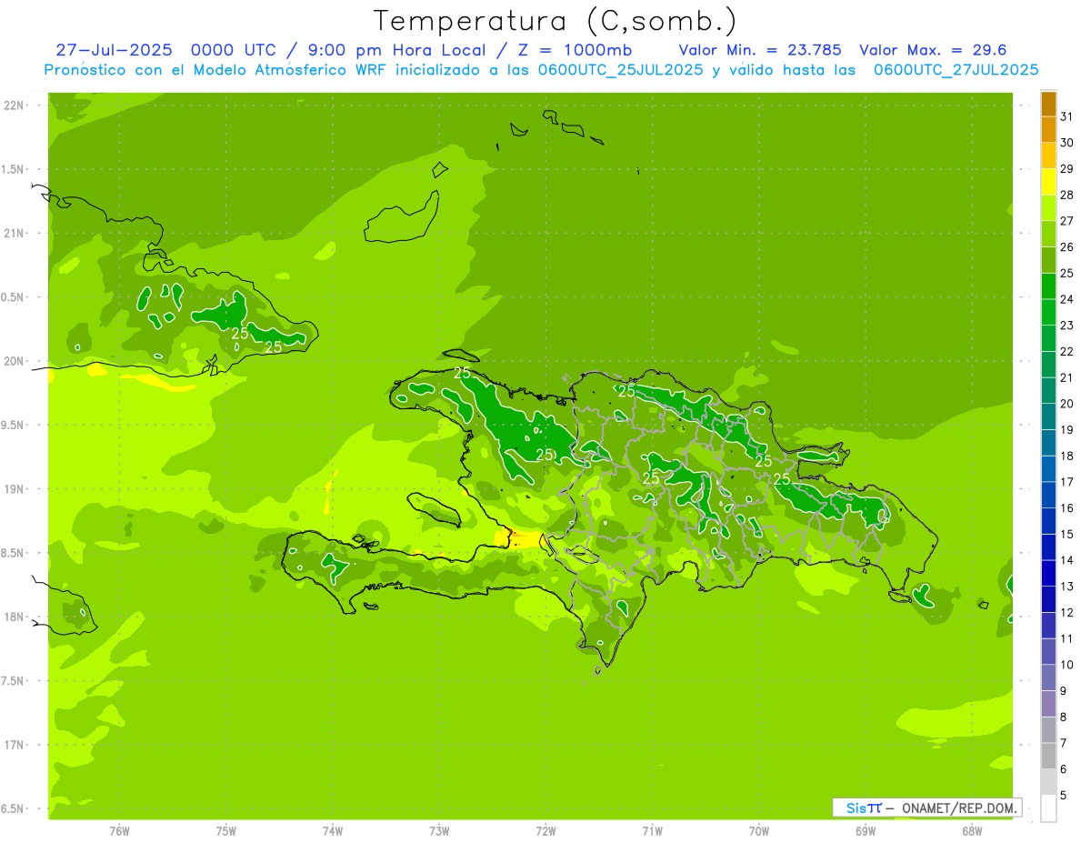1091x843 pixels.
Task: Click the "74W" longitude axis label
Action: pyautogui.click(x=333, y=831)
